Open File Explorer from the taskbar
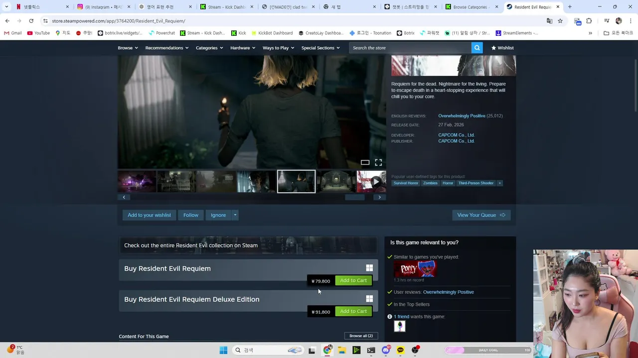 (x=342, y=350)
